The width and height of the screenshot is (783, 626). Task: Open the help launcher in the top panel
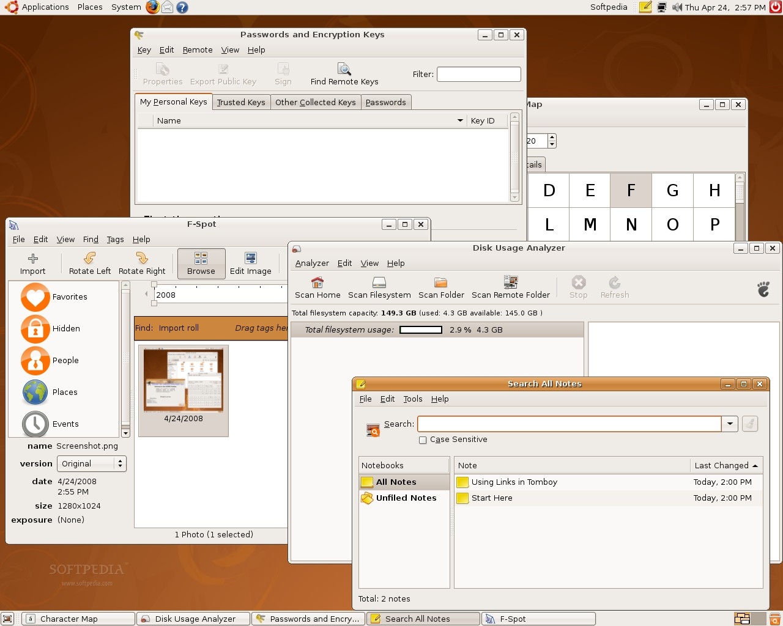[182, 7]
